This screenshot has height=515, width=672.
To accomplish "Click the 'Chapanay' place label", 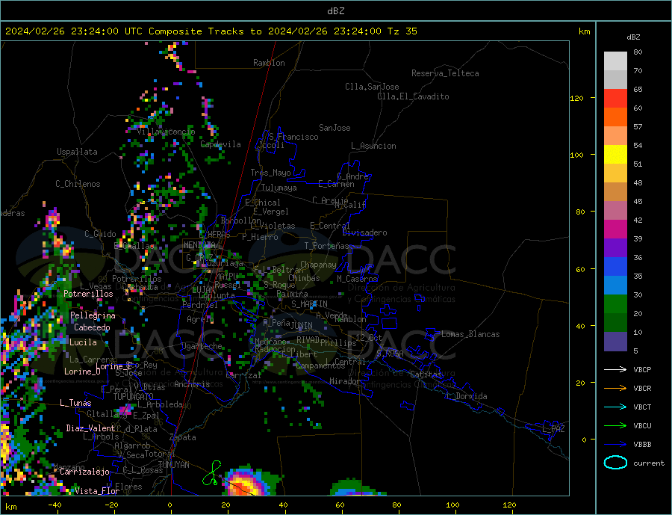I will pyautogui.click(x=318, y=265).
